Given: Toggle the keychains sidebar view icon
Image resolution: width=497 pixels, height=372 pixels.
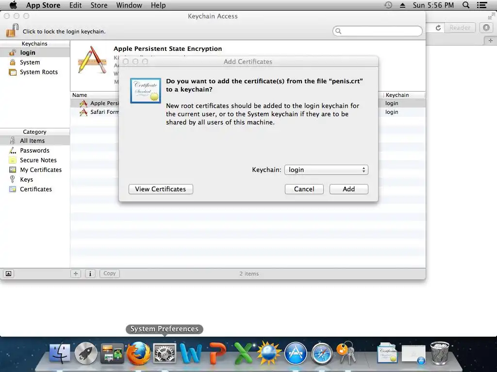Looking at the screenshot, I should [9, 274].
